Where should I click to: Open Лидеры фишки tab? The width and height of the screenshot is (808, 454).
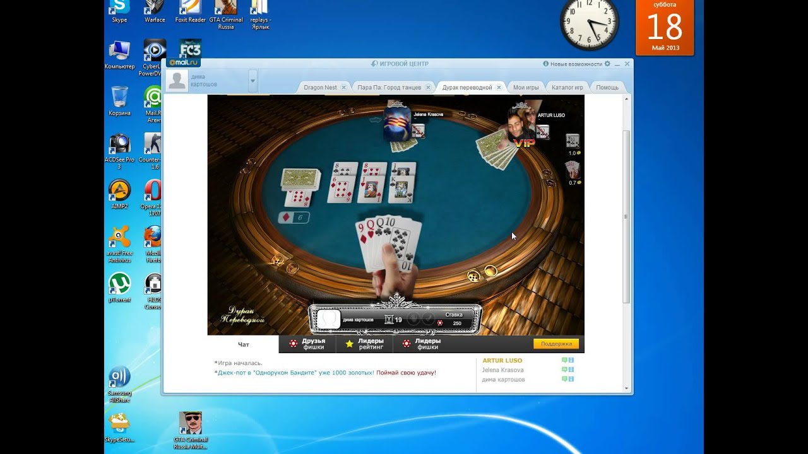[x=422, y=344]
